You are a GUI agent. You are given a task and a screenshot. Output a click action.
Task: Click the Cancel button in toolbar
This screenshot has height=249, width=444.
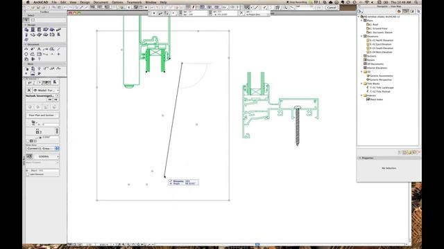click(332, 8)
